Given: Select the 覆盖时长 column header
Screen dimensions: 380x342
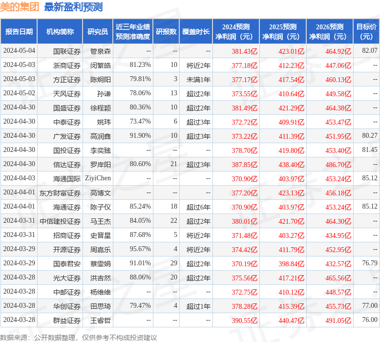Looking at the screenshot, I should point(196,31).
